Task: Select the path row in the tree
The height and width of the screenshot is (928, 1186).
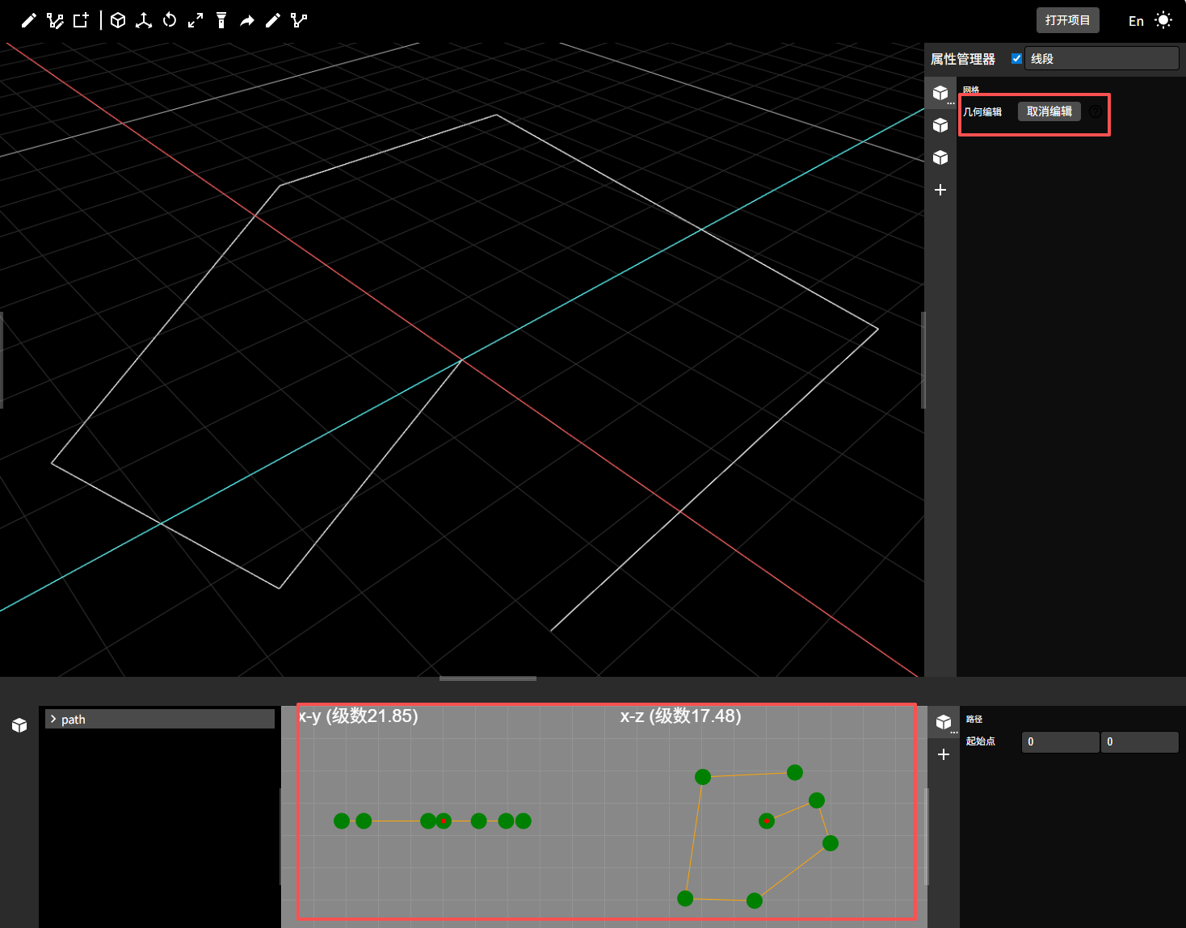Action: click(160, 719)
